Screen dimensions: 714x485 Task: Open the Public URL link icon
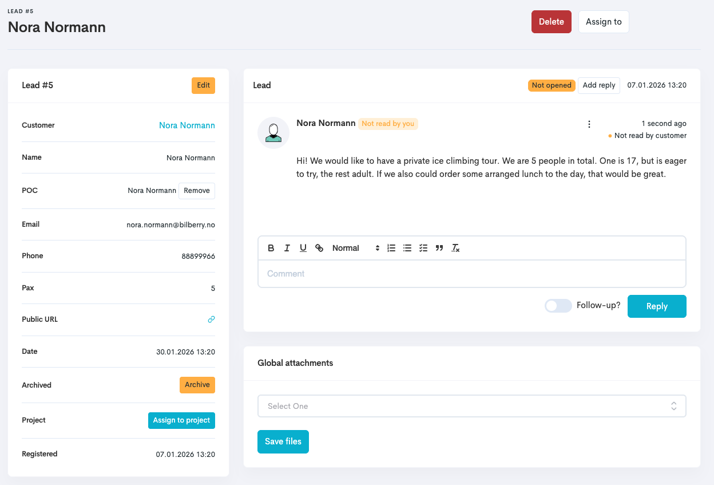click(x=211, y=320)
